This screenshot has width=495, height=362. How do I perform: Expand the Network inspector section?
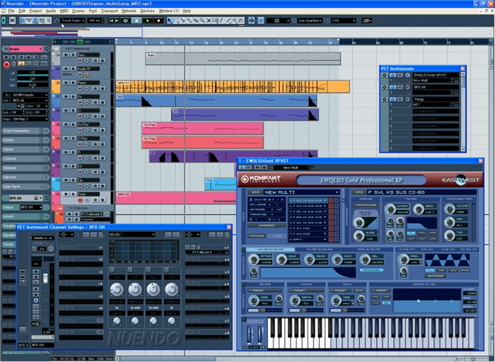25,177
